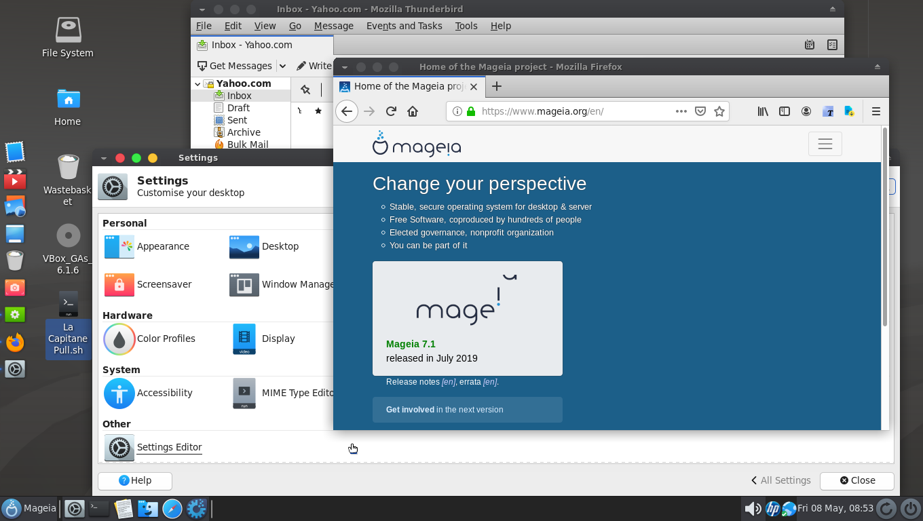Click the power button in bottom panel

(x=911, y=508)
